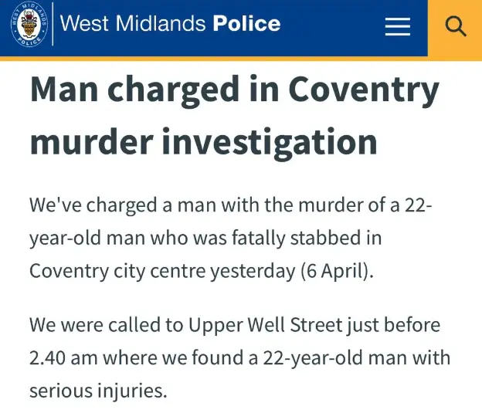Click the word 'Midlands' in the header
The width and height of the screenshot is (482, 413).
[161, 23]
